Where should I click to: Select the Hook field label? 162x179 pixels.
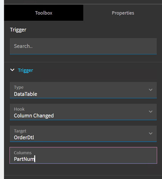19,109
